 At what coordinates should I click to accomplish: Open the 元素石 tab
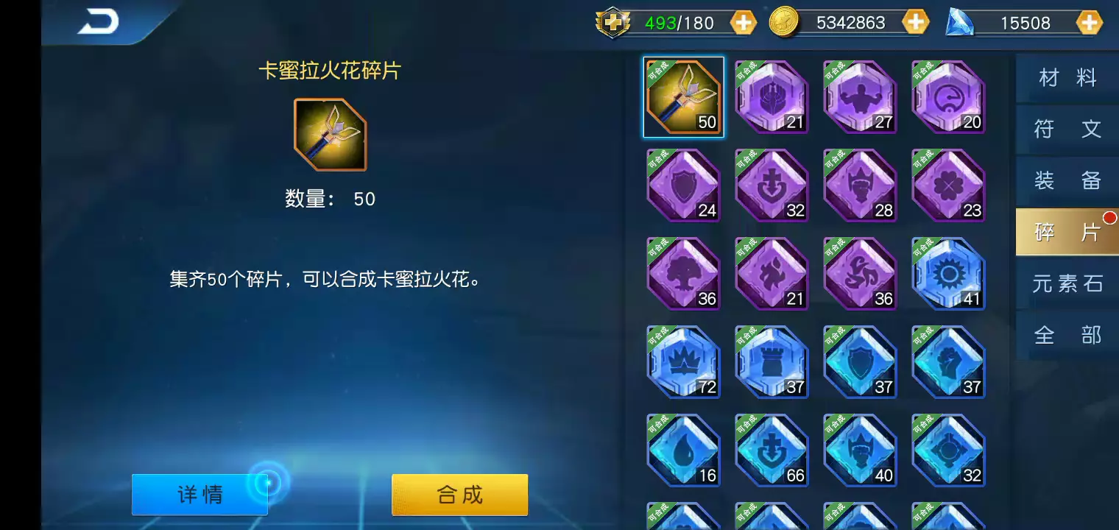(x=1067, y=283)
